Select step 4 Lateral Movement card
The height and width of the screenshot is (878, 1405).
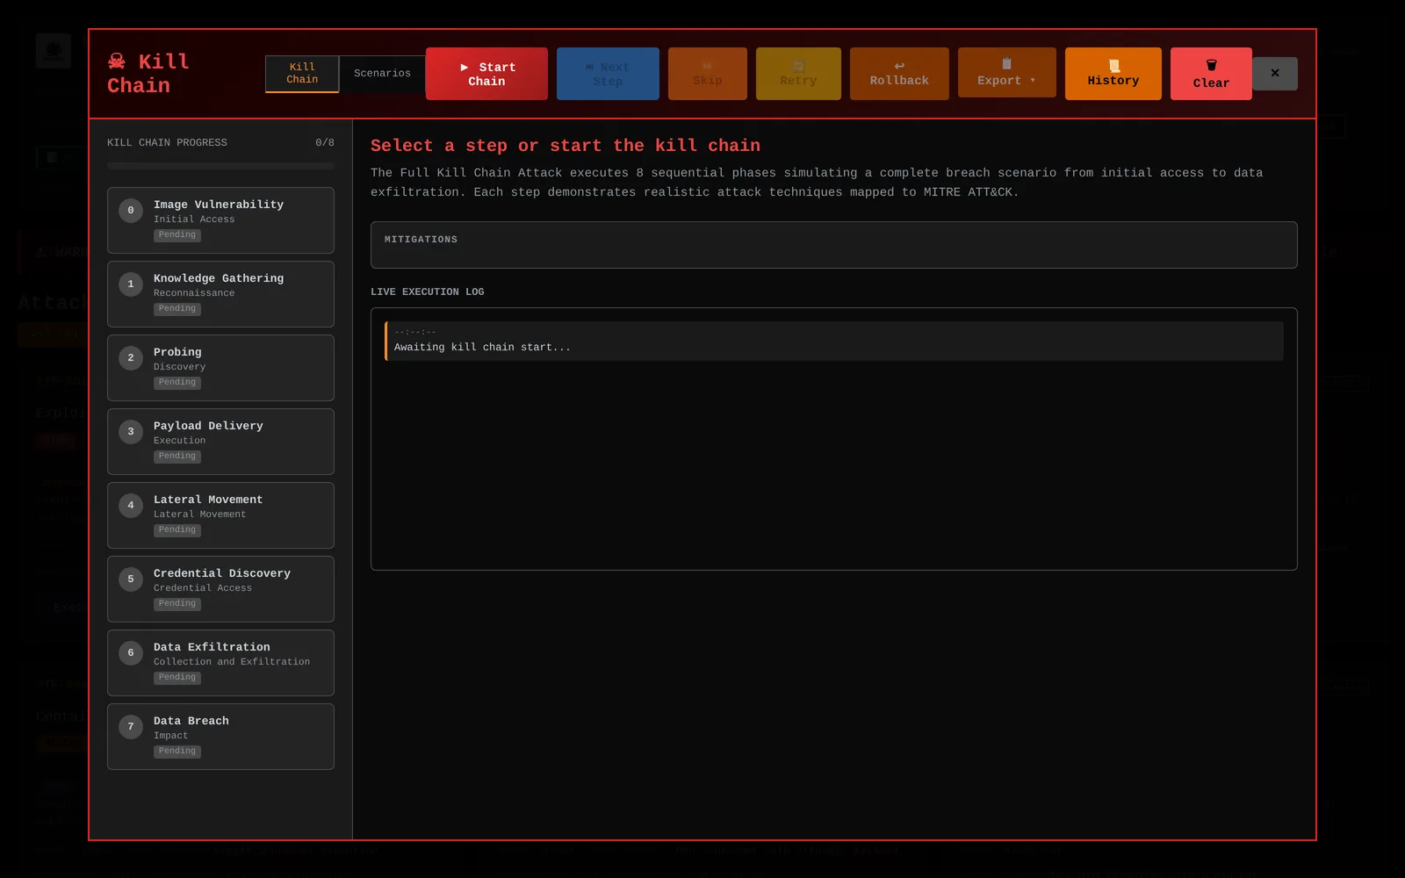click(x=220, y=515)
